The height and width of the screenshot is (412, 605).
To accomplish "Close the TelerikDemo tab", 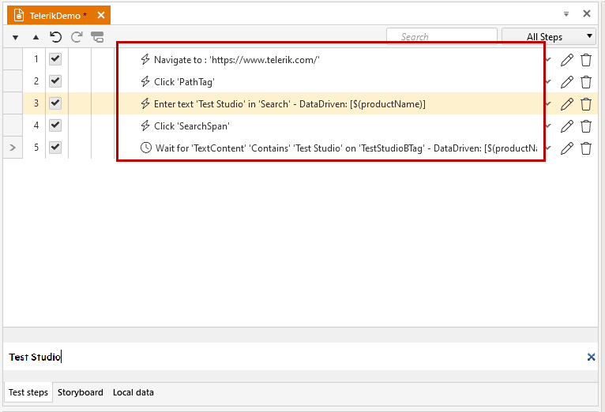I will 101,15.
